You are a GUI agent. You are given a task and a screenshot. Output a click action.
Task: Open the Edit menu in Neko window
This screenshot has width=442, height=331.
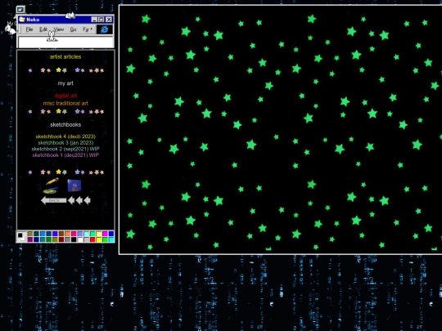coord(43,29)
